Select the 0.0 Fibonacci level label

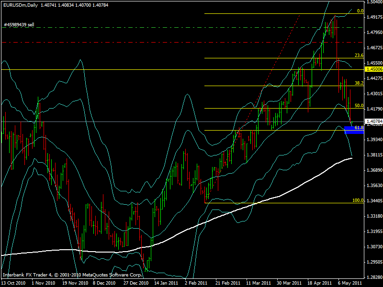(360, 11)
